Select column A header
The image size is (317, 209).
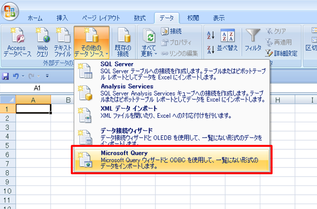pos(33,100)
